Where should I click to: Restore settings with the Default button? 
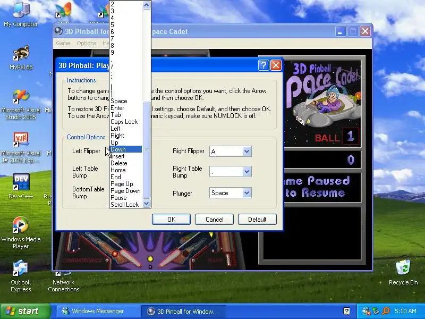tap(257, 220)
